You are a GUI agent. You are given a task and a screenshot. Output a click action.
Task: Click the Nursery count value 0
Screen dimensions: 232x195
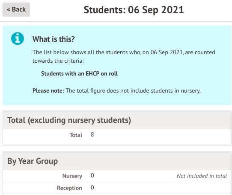[x=92, y=175]
